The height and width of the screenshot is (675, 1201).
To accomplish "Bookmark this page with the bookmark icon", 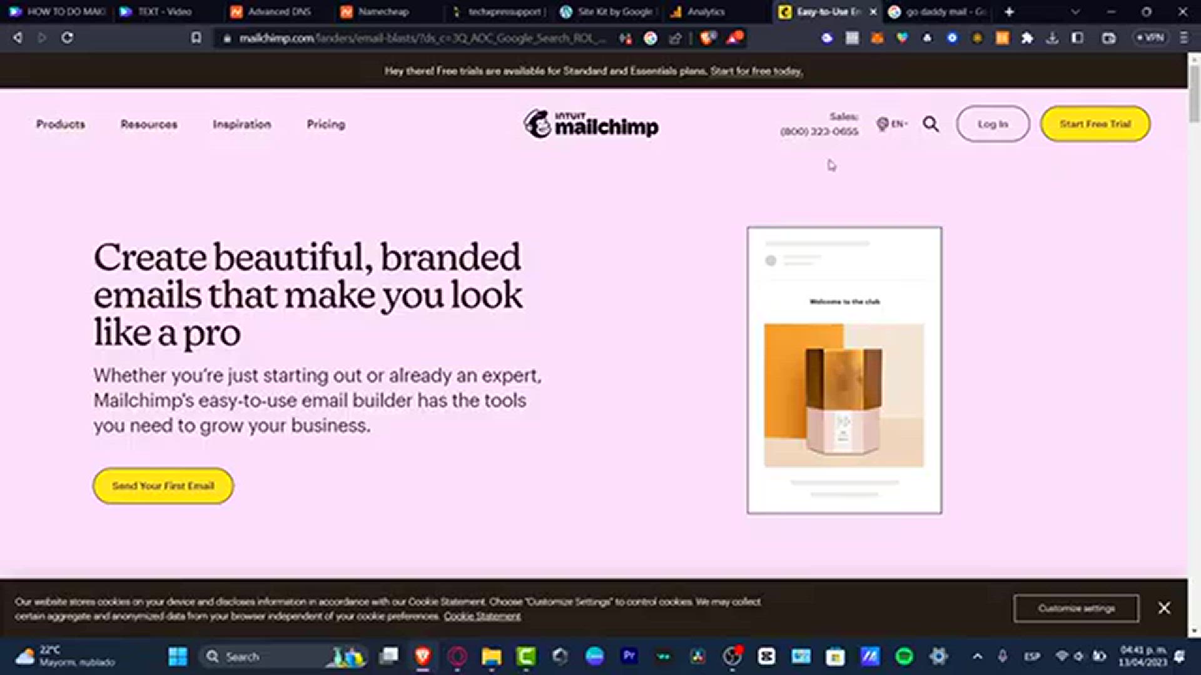I will (196, 38).
